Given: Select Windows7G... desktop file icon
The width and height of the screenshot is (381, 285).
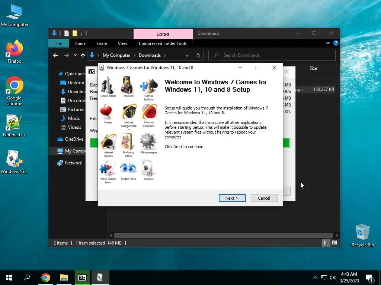Looking at the screenshot, I should pyautogui.click(x=15, y=162).
